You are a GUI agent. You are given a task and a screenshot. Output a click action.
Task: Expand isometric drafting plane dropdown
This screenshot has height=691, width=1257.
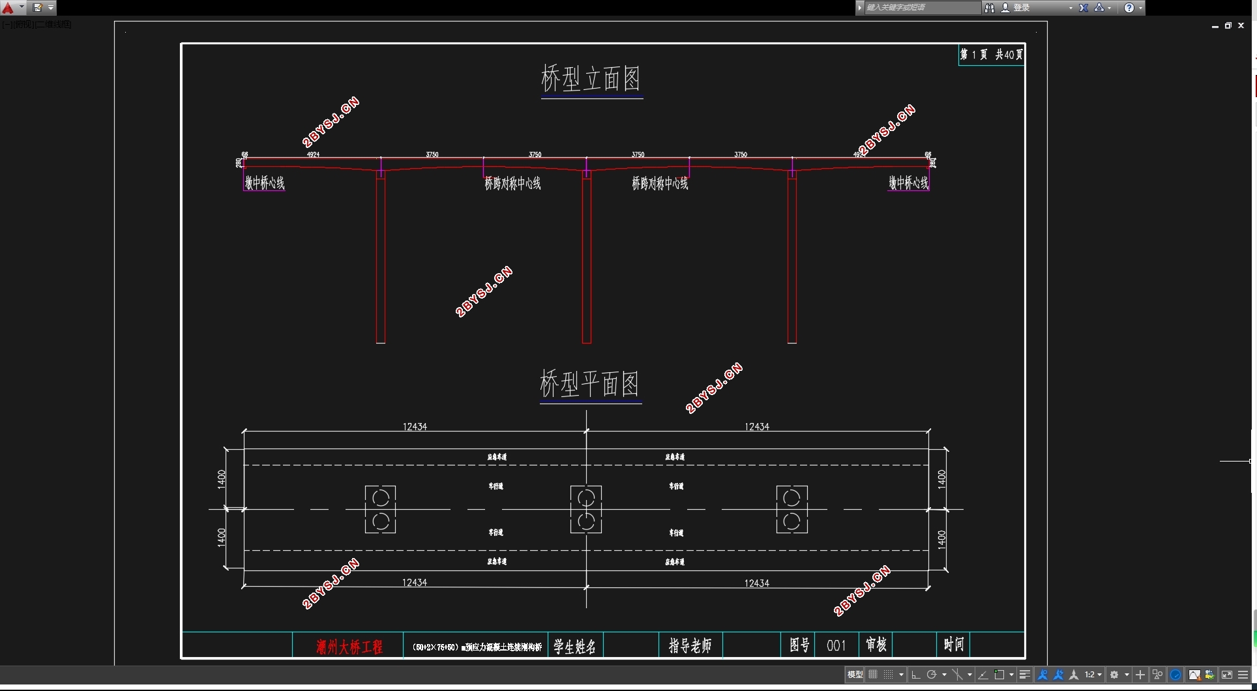(969, 675)
